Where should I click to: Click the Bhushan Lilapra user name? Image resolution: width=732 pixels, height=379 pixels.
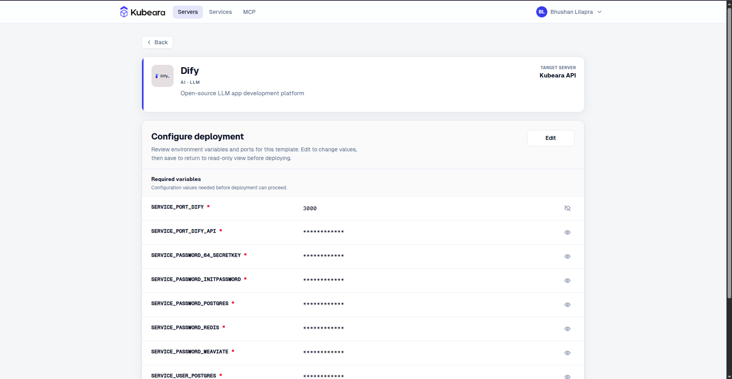pos(571,12)
